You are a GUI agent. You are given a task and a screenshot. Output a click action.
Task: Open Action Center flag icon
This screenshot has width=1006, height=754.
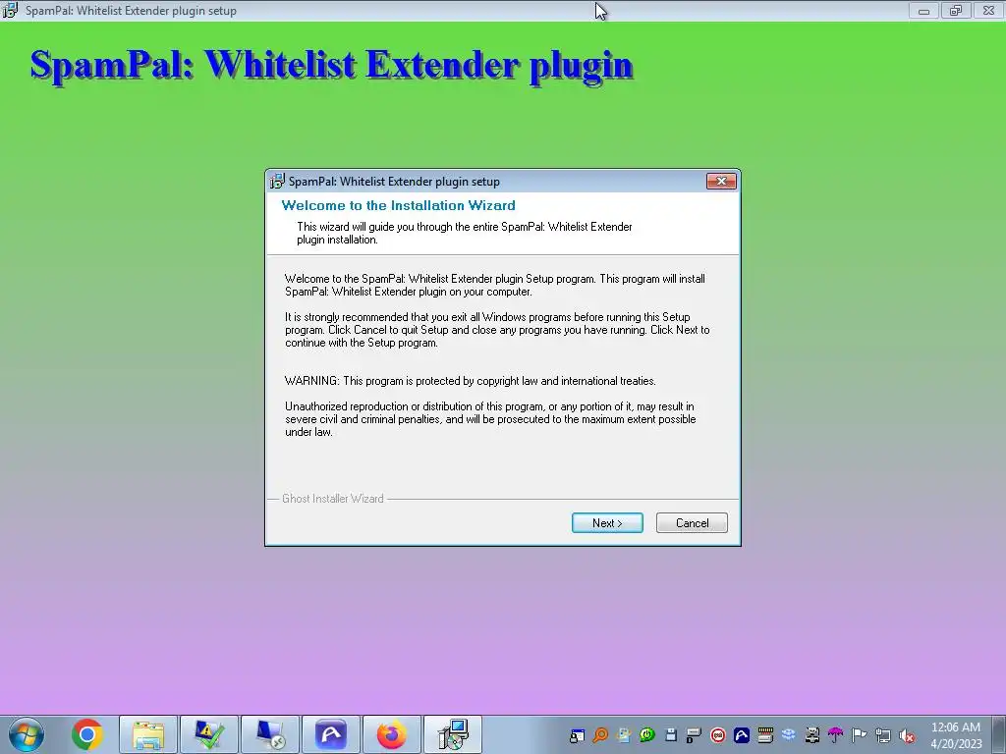pos(859,734)
